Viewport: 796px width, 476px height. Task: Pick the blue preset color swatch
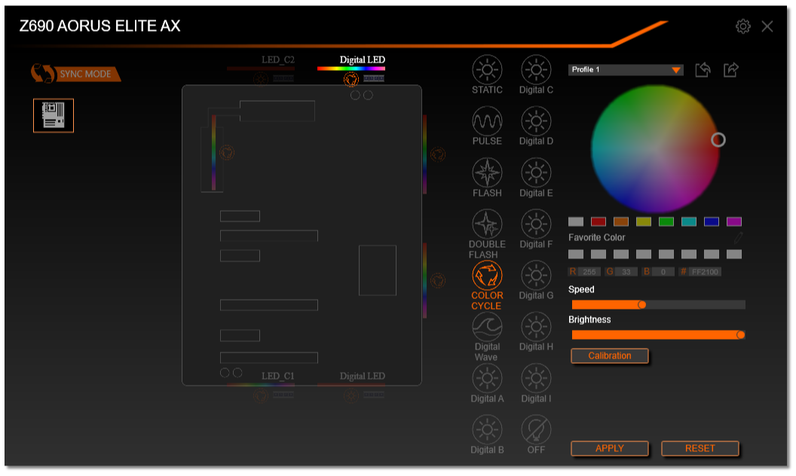[712, 221]
